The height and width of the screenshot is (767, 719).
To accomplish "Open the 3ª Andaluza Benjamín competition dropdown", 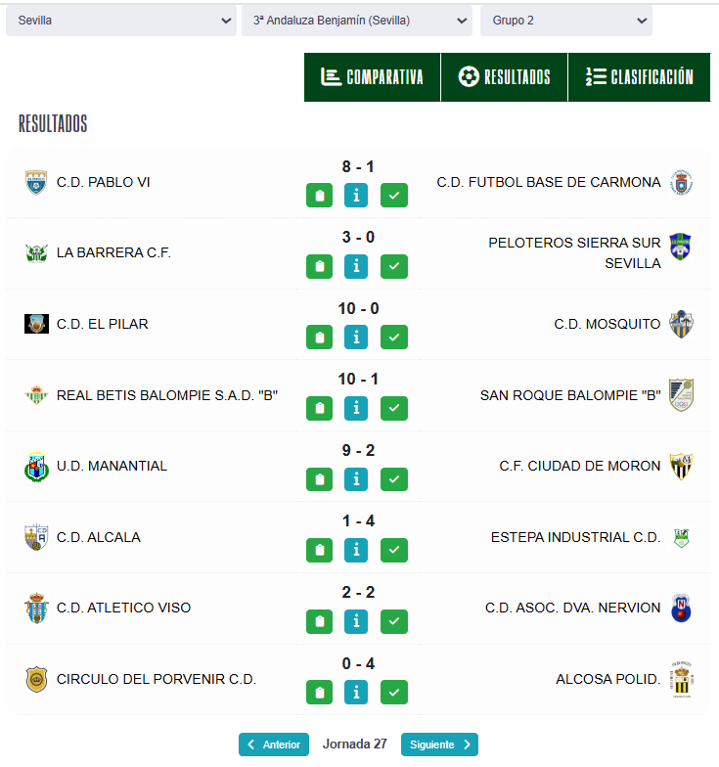I will tap(357, 21).
